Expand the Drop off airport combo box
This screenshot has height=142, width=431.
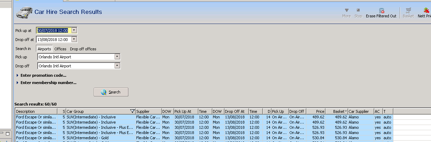[x=117, y=66]
